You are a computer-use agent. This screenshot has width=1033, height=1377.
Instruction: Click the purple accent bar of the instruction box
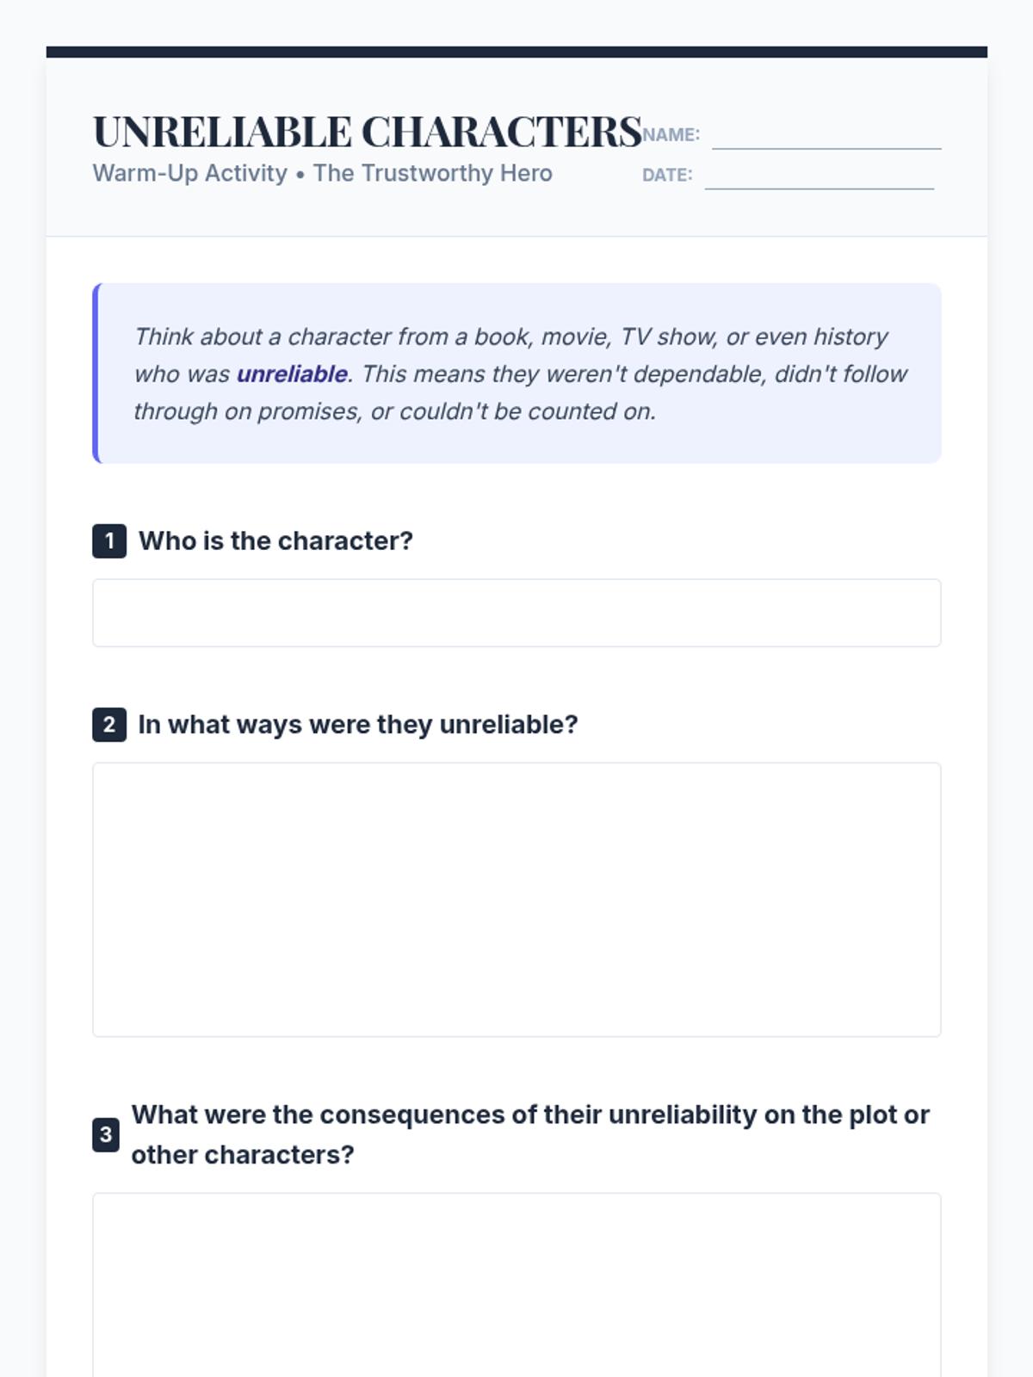tap(96, 374)
